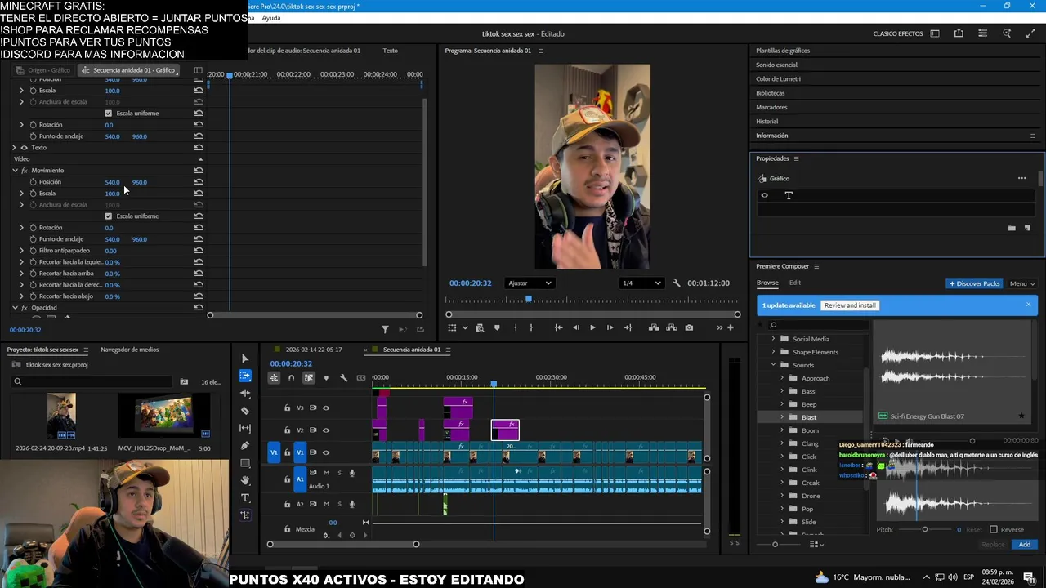1046x588 pixels.
Task: Expand the Social Media folder
Action: pos(774,339)
